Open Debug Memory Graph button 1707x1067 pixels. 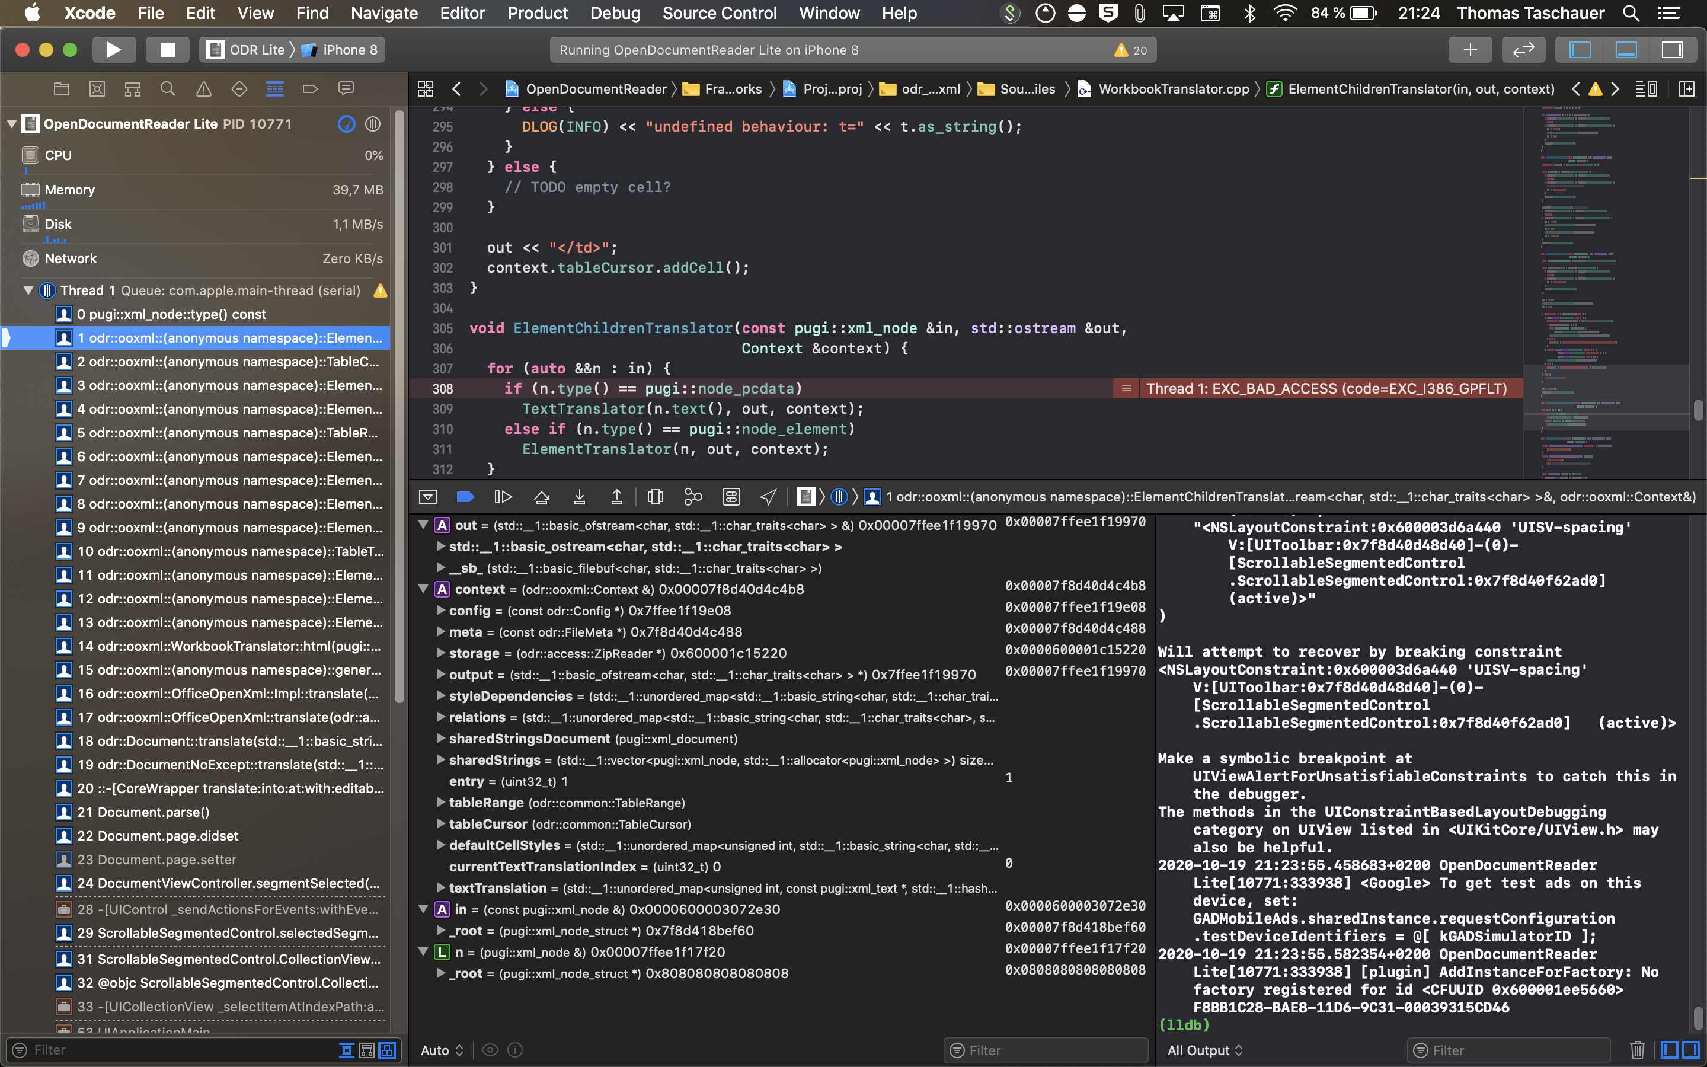tap(693, 497)
